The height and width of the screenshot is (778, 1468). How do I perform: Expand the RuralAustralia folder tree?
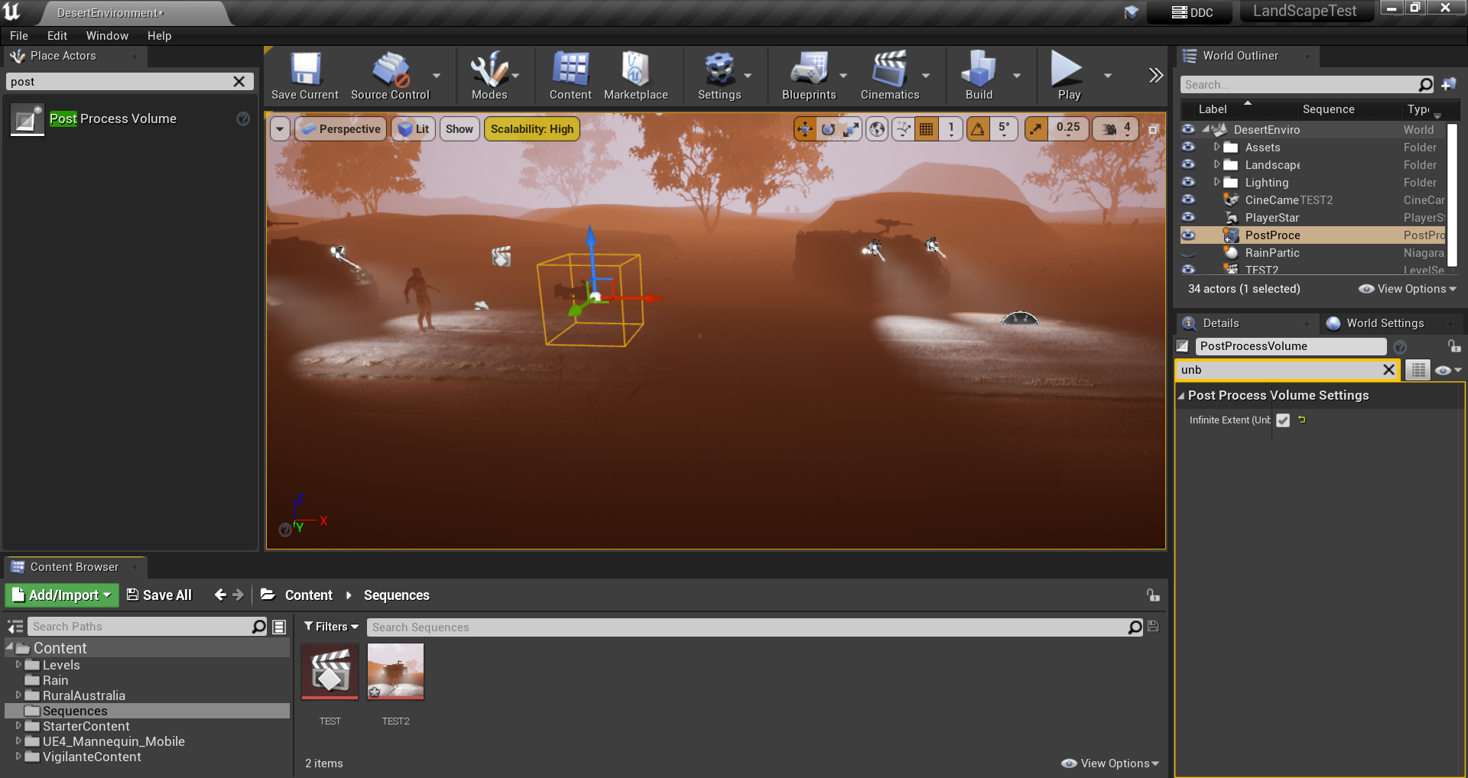pos(18,695)
